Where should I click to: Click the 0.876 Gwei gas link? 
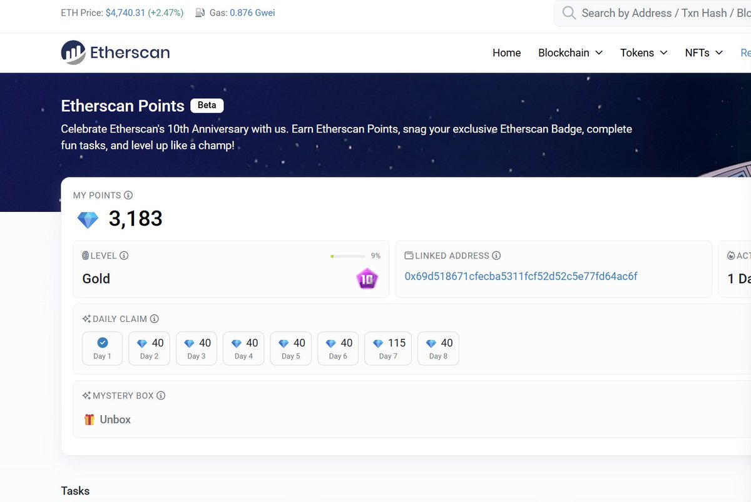[252, 13]
